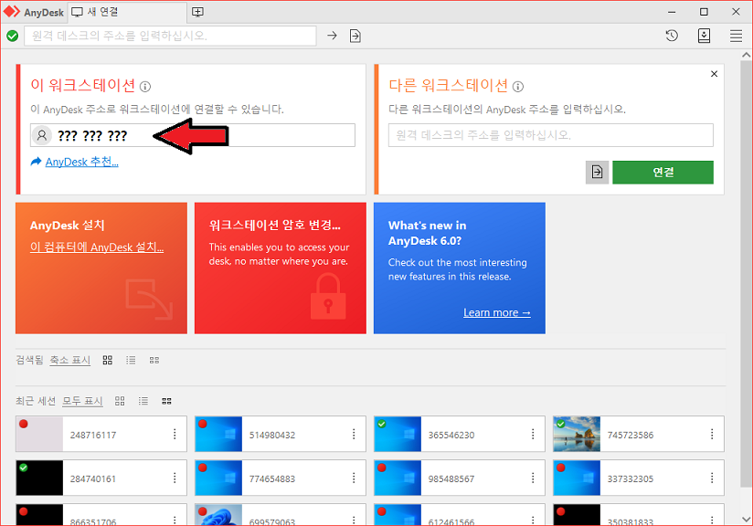Click the remote desk address field in 다른 워크스테이션
Screen dimensions: 753x526
coord(551,135)
